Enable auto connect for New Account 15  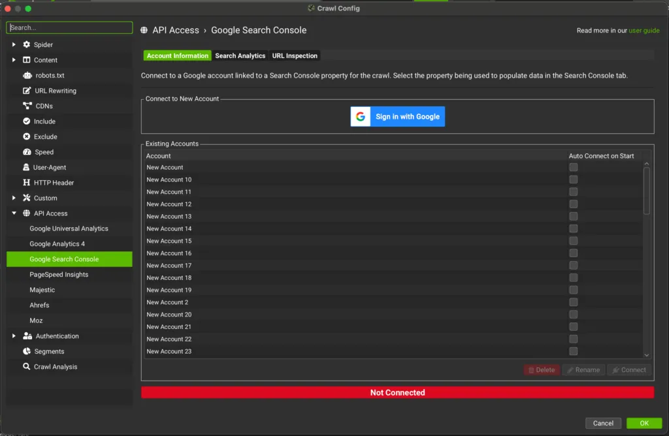pyautogui.click(x=574, y=241)
